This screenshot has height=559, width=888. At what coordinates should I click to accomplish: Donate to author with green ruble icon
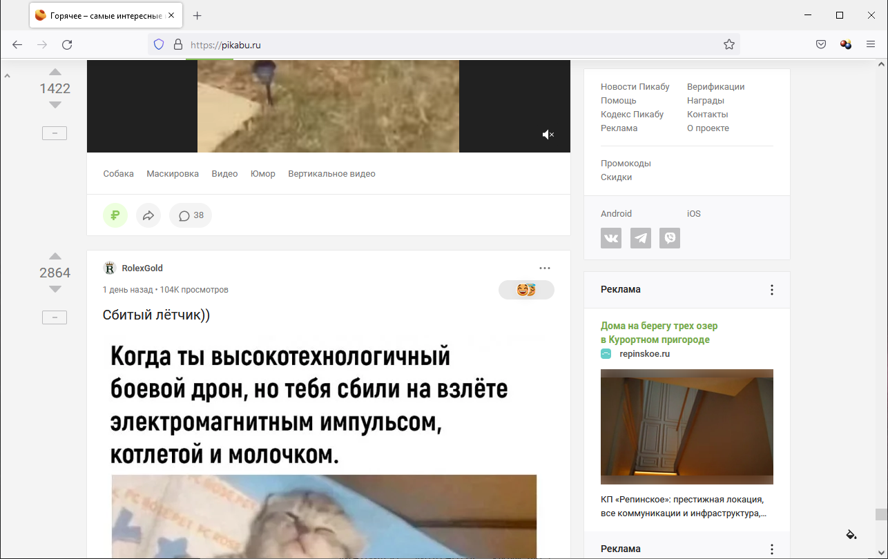tap(115, 215)
